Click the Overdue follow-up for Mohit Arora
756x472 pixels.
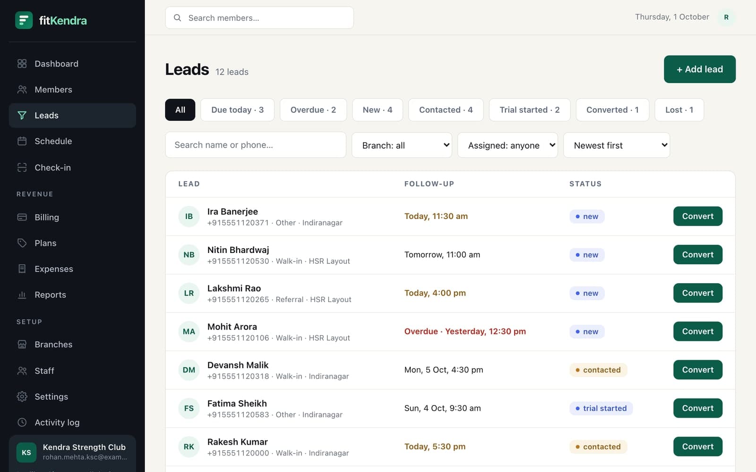[465, 331]
